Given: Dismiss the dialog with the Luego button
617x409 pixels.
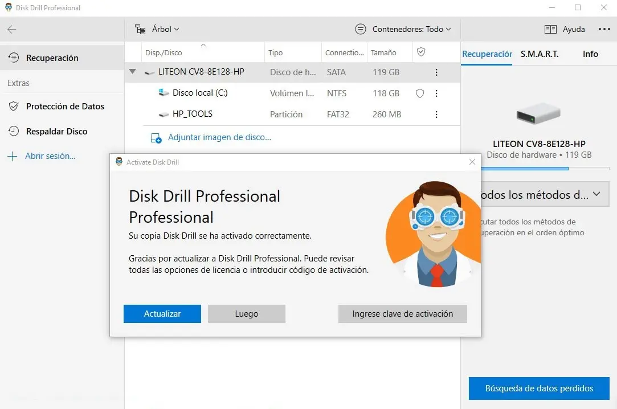Looking at the screenshot, I should tap(246, 313).
